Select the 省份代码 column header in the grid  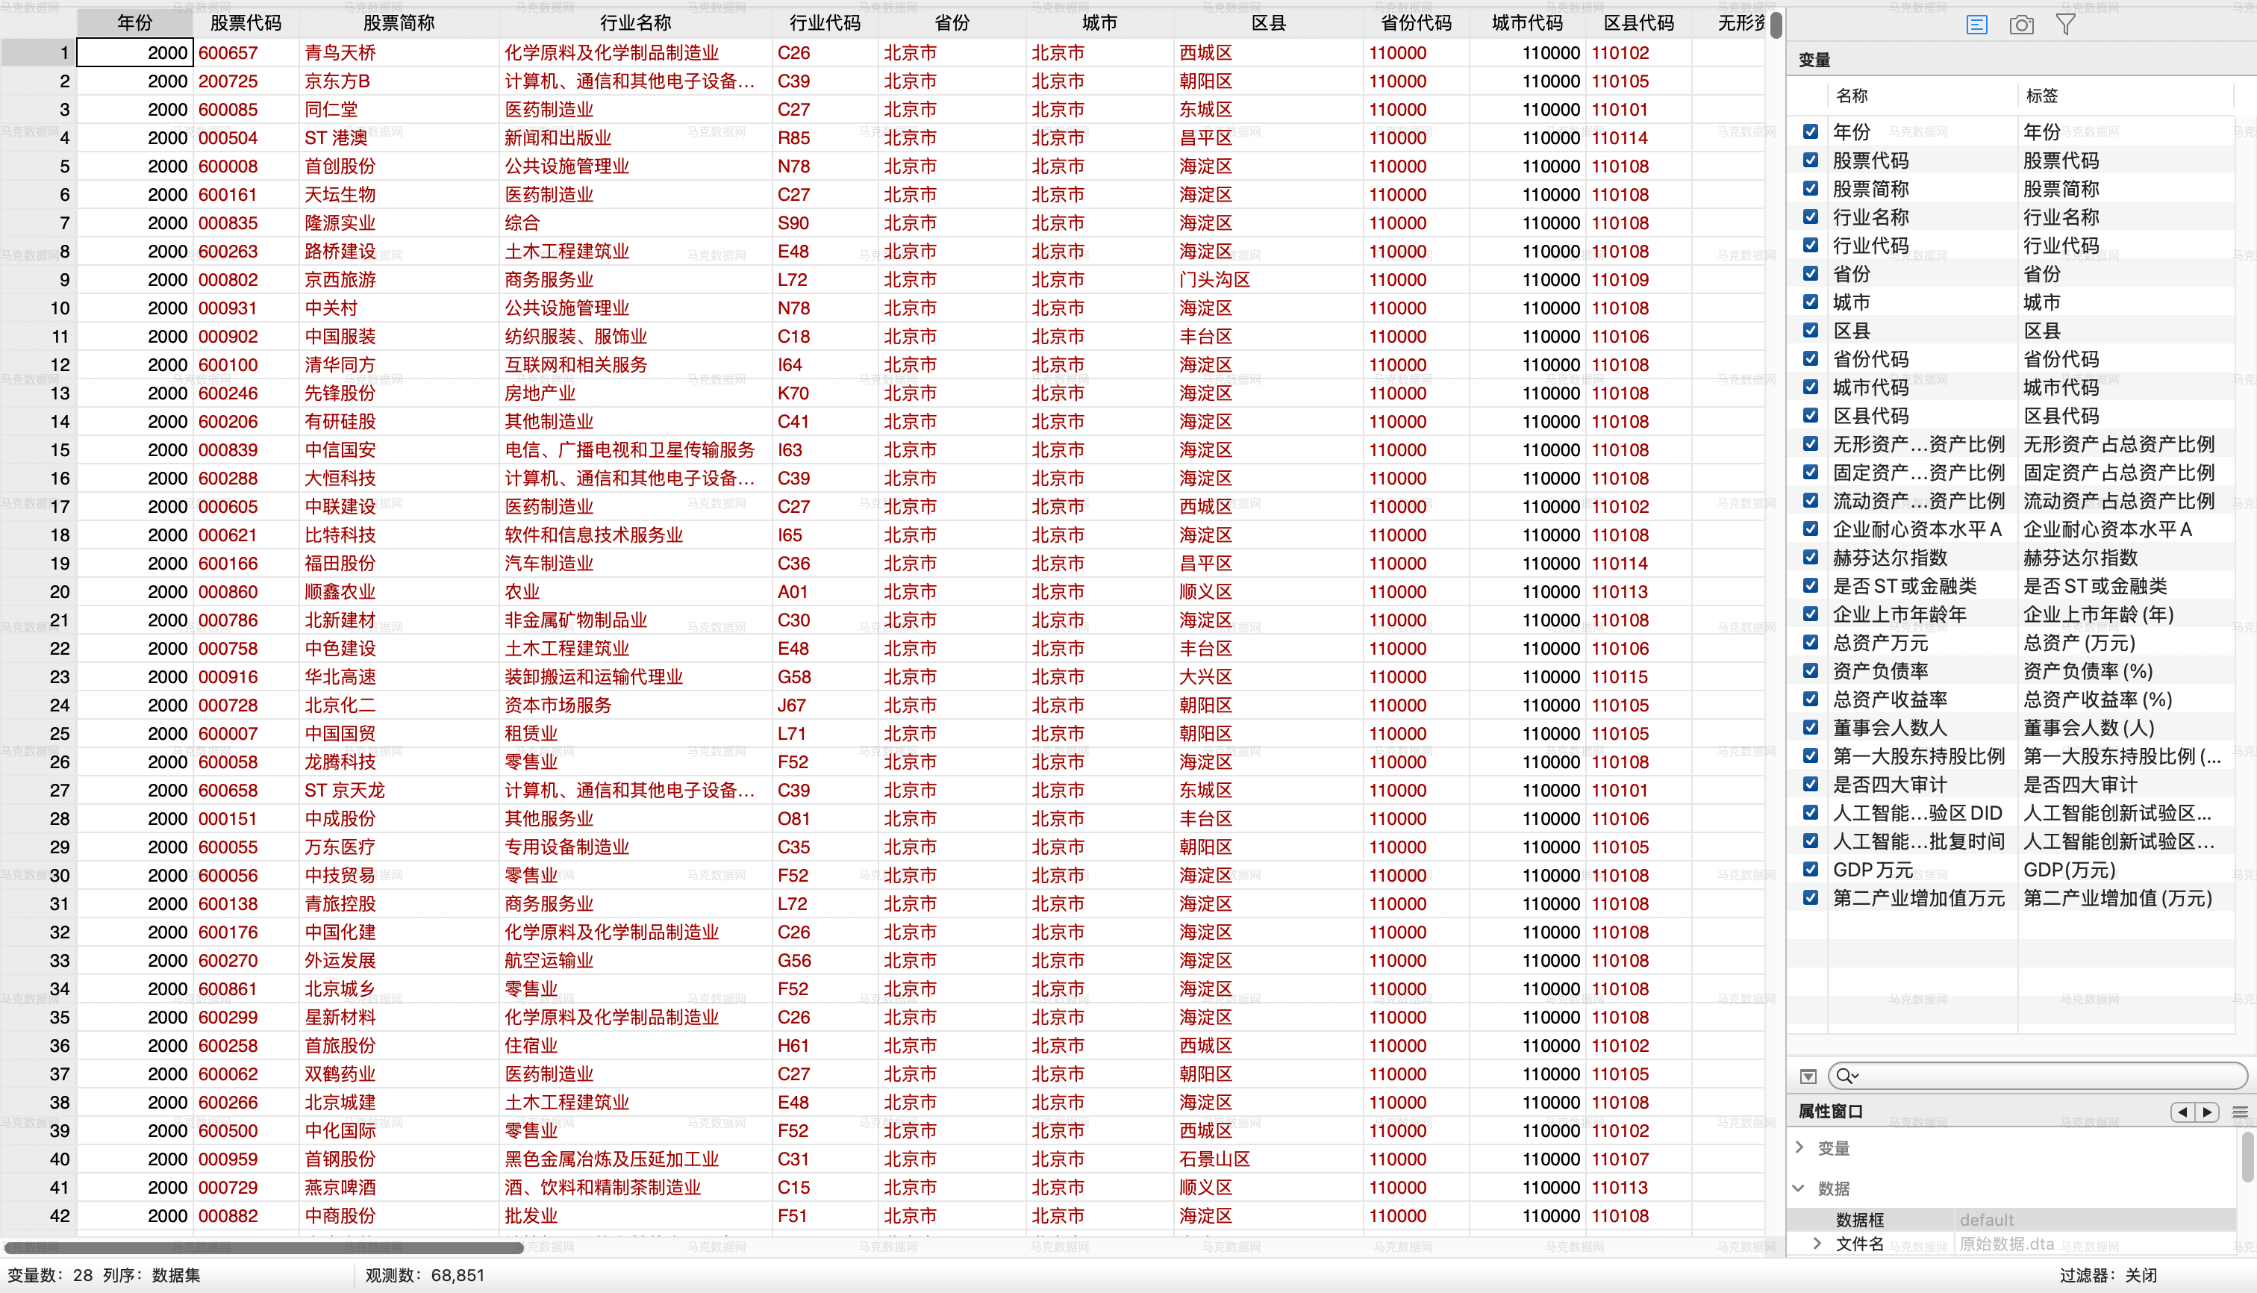pyautogui.click(x=1416, y=23)
